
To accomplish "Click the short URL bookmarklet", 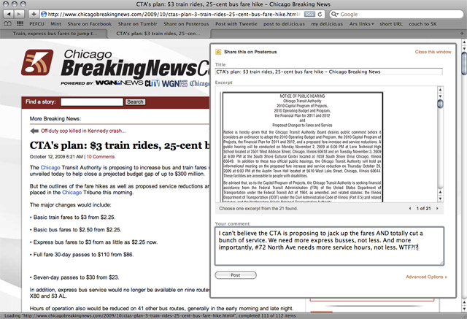I will 391,24.
